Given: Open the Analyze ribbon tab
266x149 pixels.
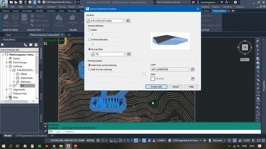Looking at the screenshot, I should point(51,11).
